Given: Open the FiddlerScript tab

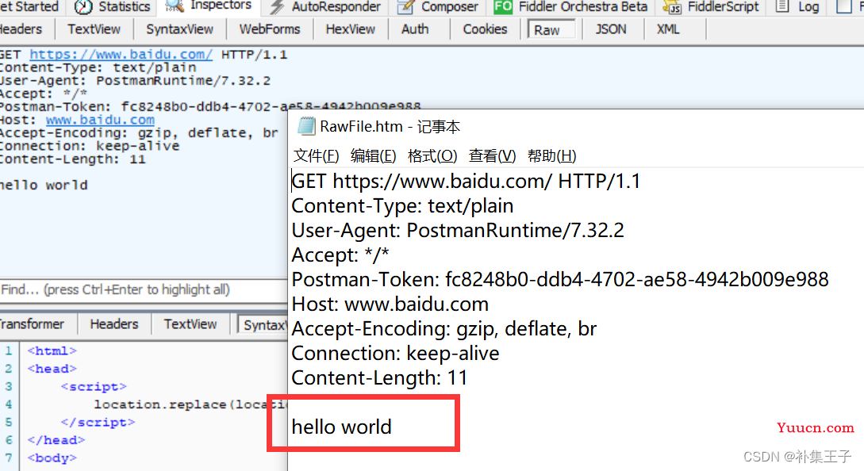Looking at the screenshot, I should point(712,6).
